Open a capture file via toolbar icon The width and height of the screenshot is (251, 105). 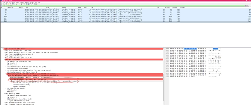click(x=9, y=4)
